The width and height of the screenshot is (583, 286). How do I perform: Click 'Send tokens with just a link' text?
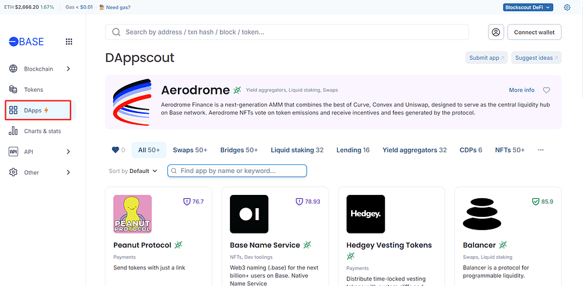click(149, 267)
